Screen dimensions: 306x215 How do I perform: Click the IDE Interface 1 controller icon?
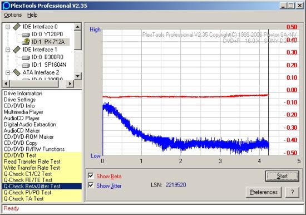[17, 50]
